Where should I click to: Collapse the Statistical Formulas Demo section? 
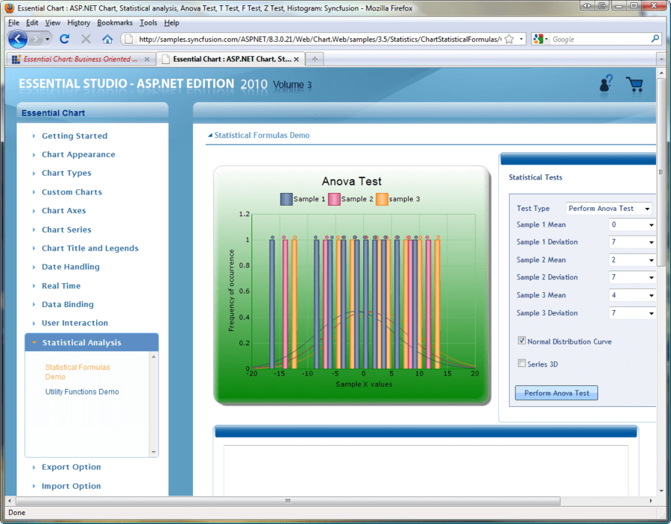click(210, 135)
